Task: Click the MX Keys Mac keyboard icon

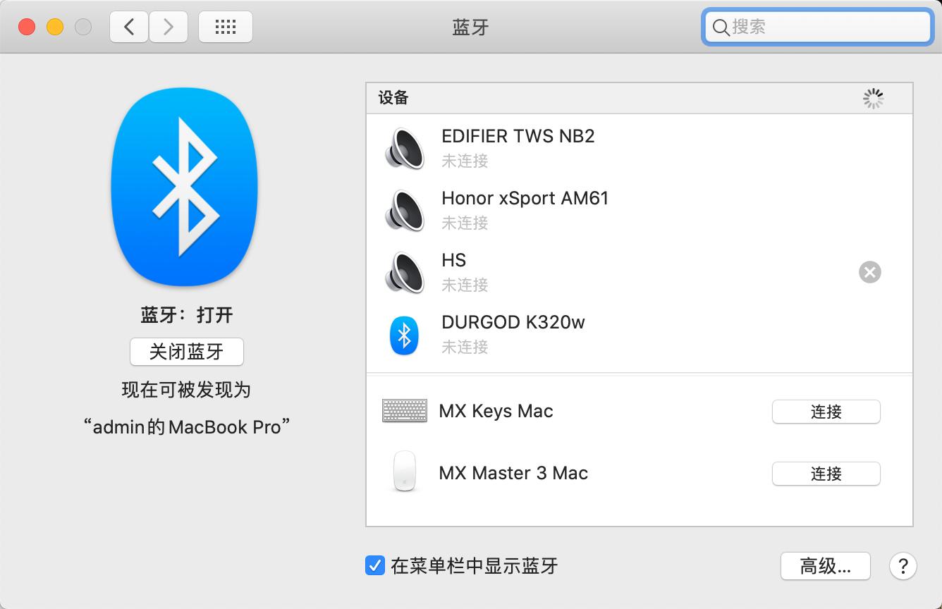Action: (405, 410)
